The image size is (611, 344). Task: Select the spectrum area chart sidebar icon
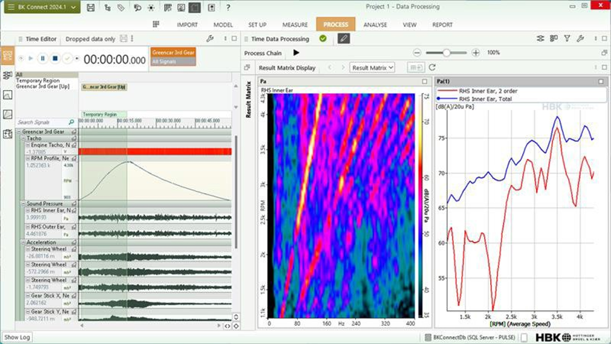(7, 114)
